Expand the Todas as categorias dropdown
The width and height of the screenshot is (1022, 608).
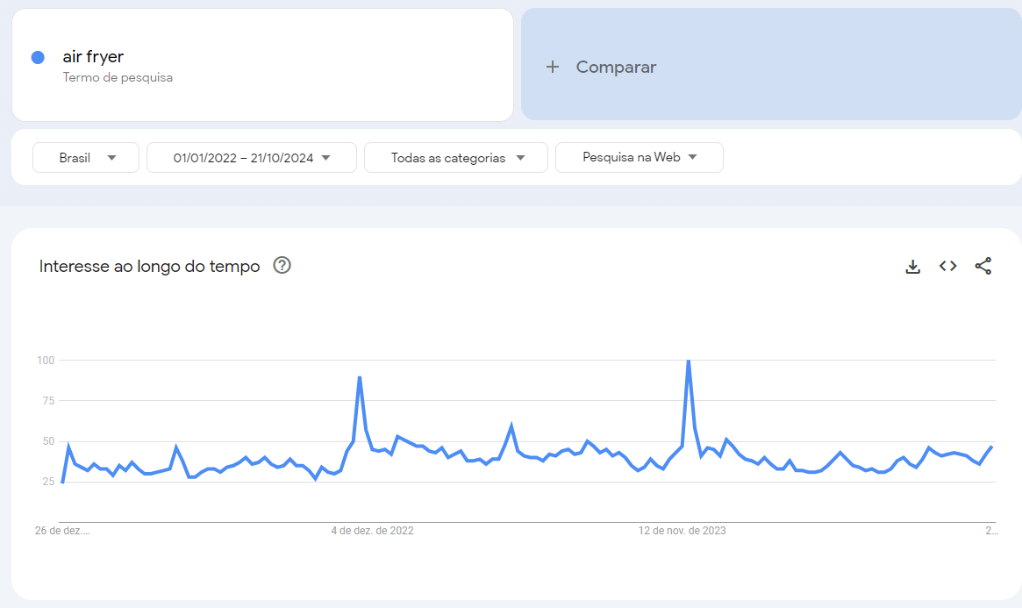(x=456, y=158)
